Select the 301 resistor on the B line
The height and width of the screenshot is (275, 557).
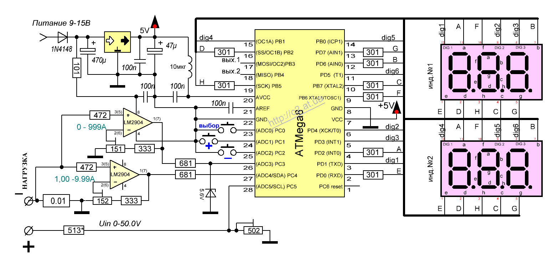click(x=373, y=63)
